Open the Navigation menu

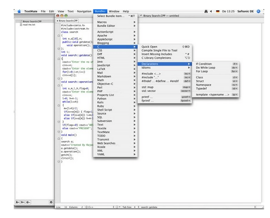click(x=84, y=11)
